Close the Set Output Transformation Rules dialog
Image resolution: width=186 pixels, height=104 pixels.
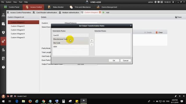131,26
